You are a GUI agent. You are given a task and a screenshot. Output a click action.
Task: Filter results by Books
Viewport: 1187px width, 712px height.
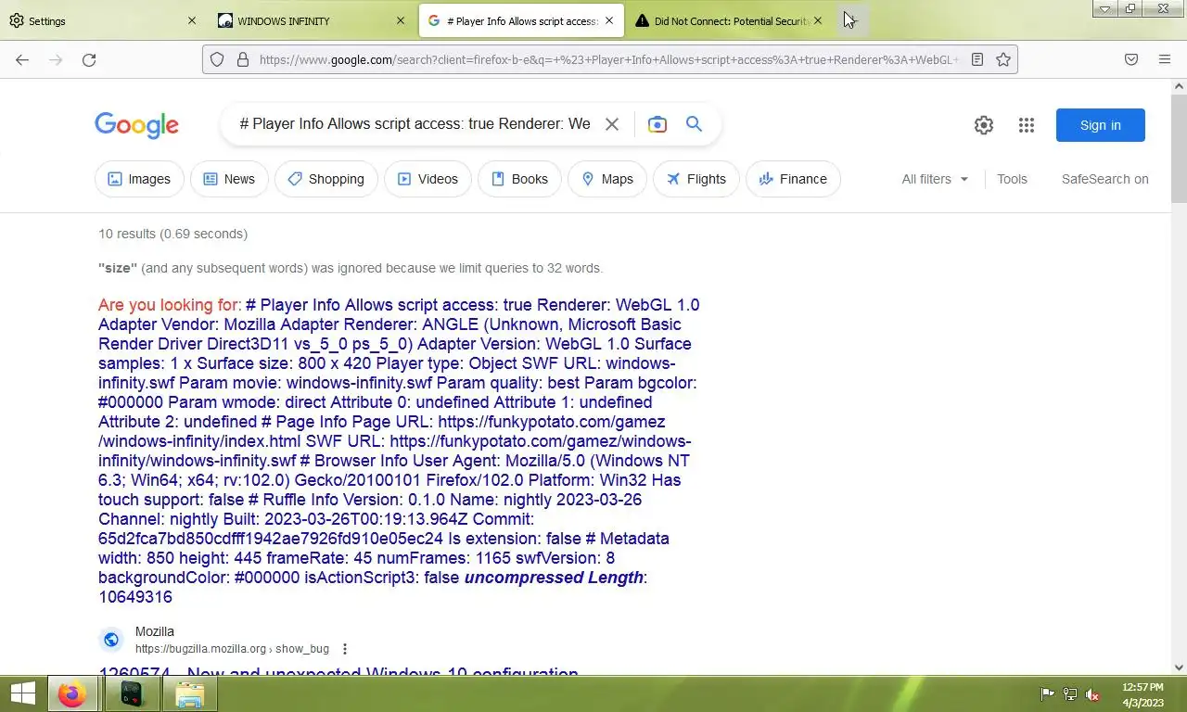click(x=519, y=179)
